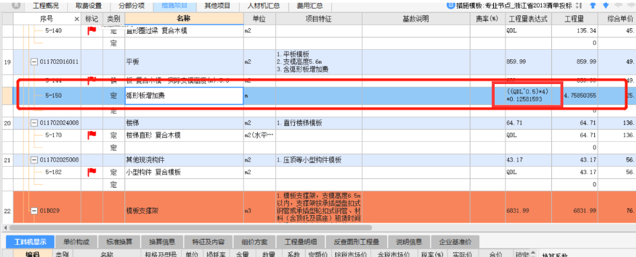Open the 说明信息 bottom tab
The image size is (636, 257).
pos(409,242)
